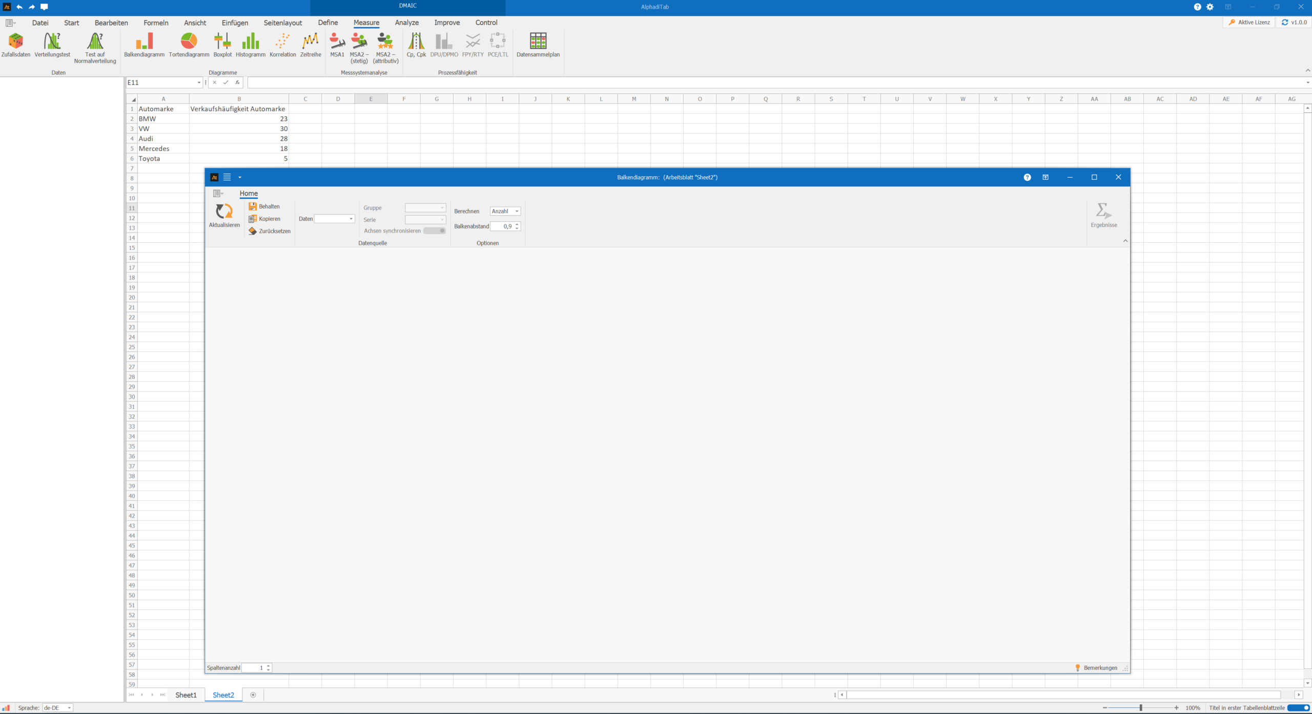Click the Behalten button
Viewport: 1312px width, 714px height.
tap(264, 207)
